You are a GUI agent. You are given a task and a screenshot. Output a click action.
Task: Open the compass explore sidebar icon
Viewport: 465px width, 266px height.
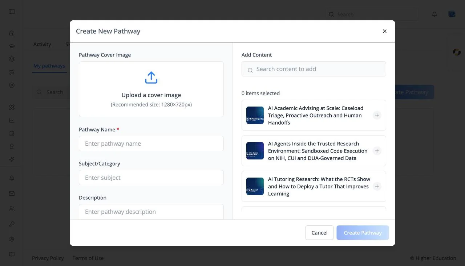point(12,85)
